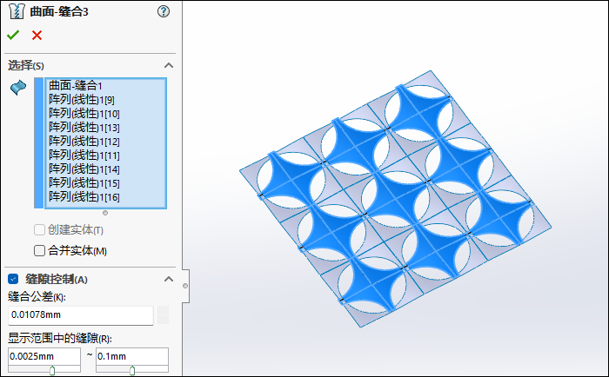Click the 曲面-缝合3 knit feature icon
Screen dimensions: 609x377
tap(17, 11)
